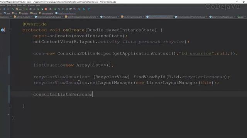Screen dimensions: 247x138
Task: Switch to the ConsultarListaListViewActivity.java tab
Action: (x=191, y=17)
